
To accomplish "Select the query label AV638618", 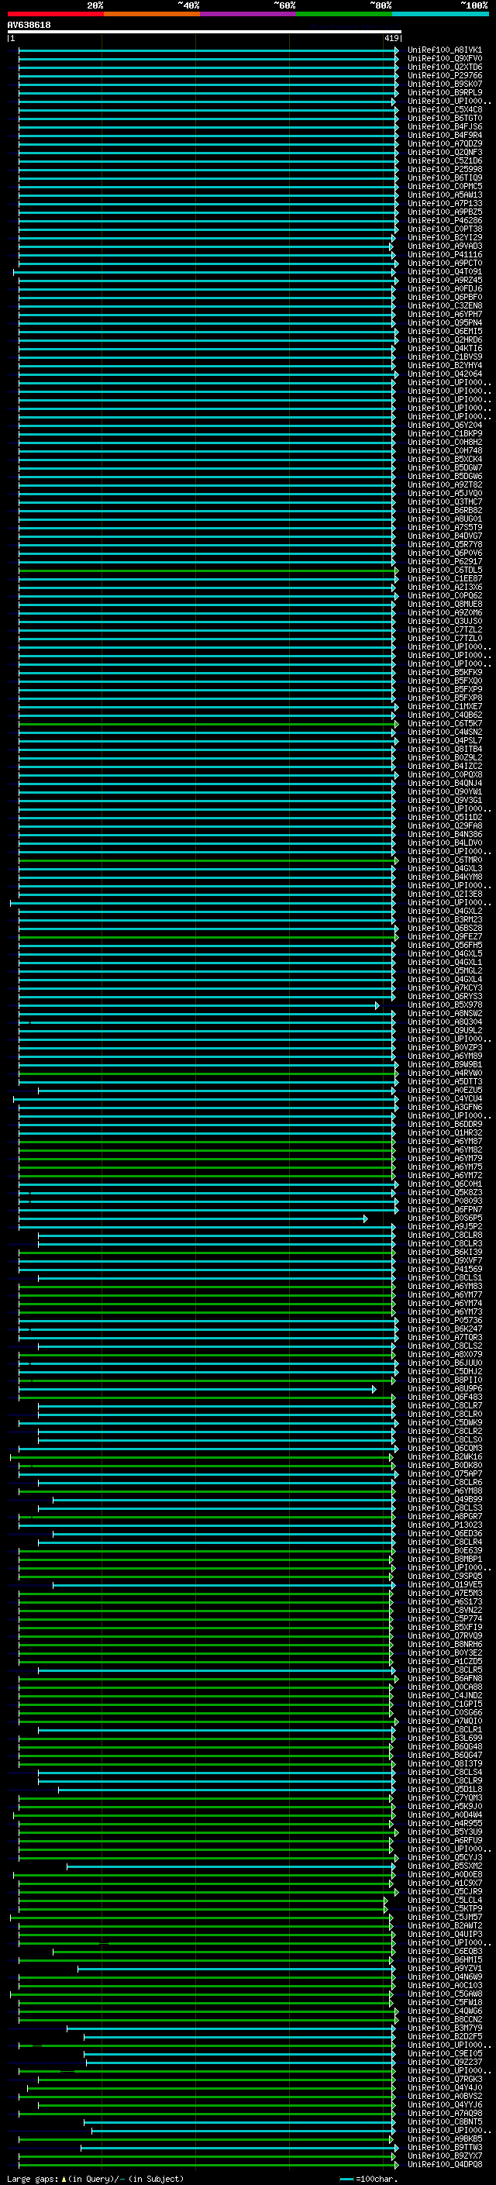I will 29,25.
